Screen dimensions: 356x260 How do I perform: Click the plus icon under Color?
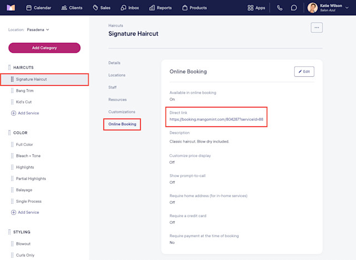(x=13, y=212)
